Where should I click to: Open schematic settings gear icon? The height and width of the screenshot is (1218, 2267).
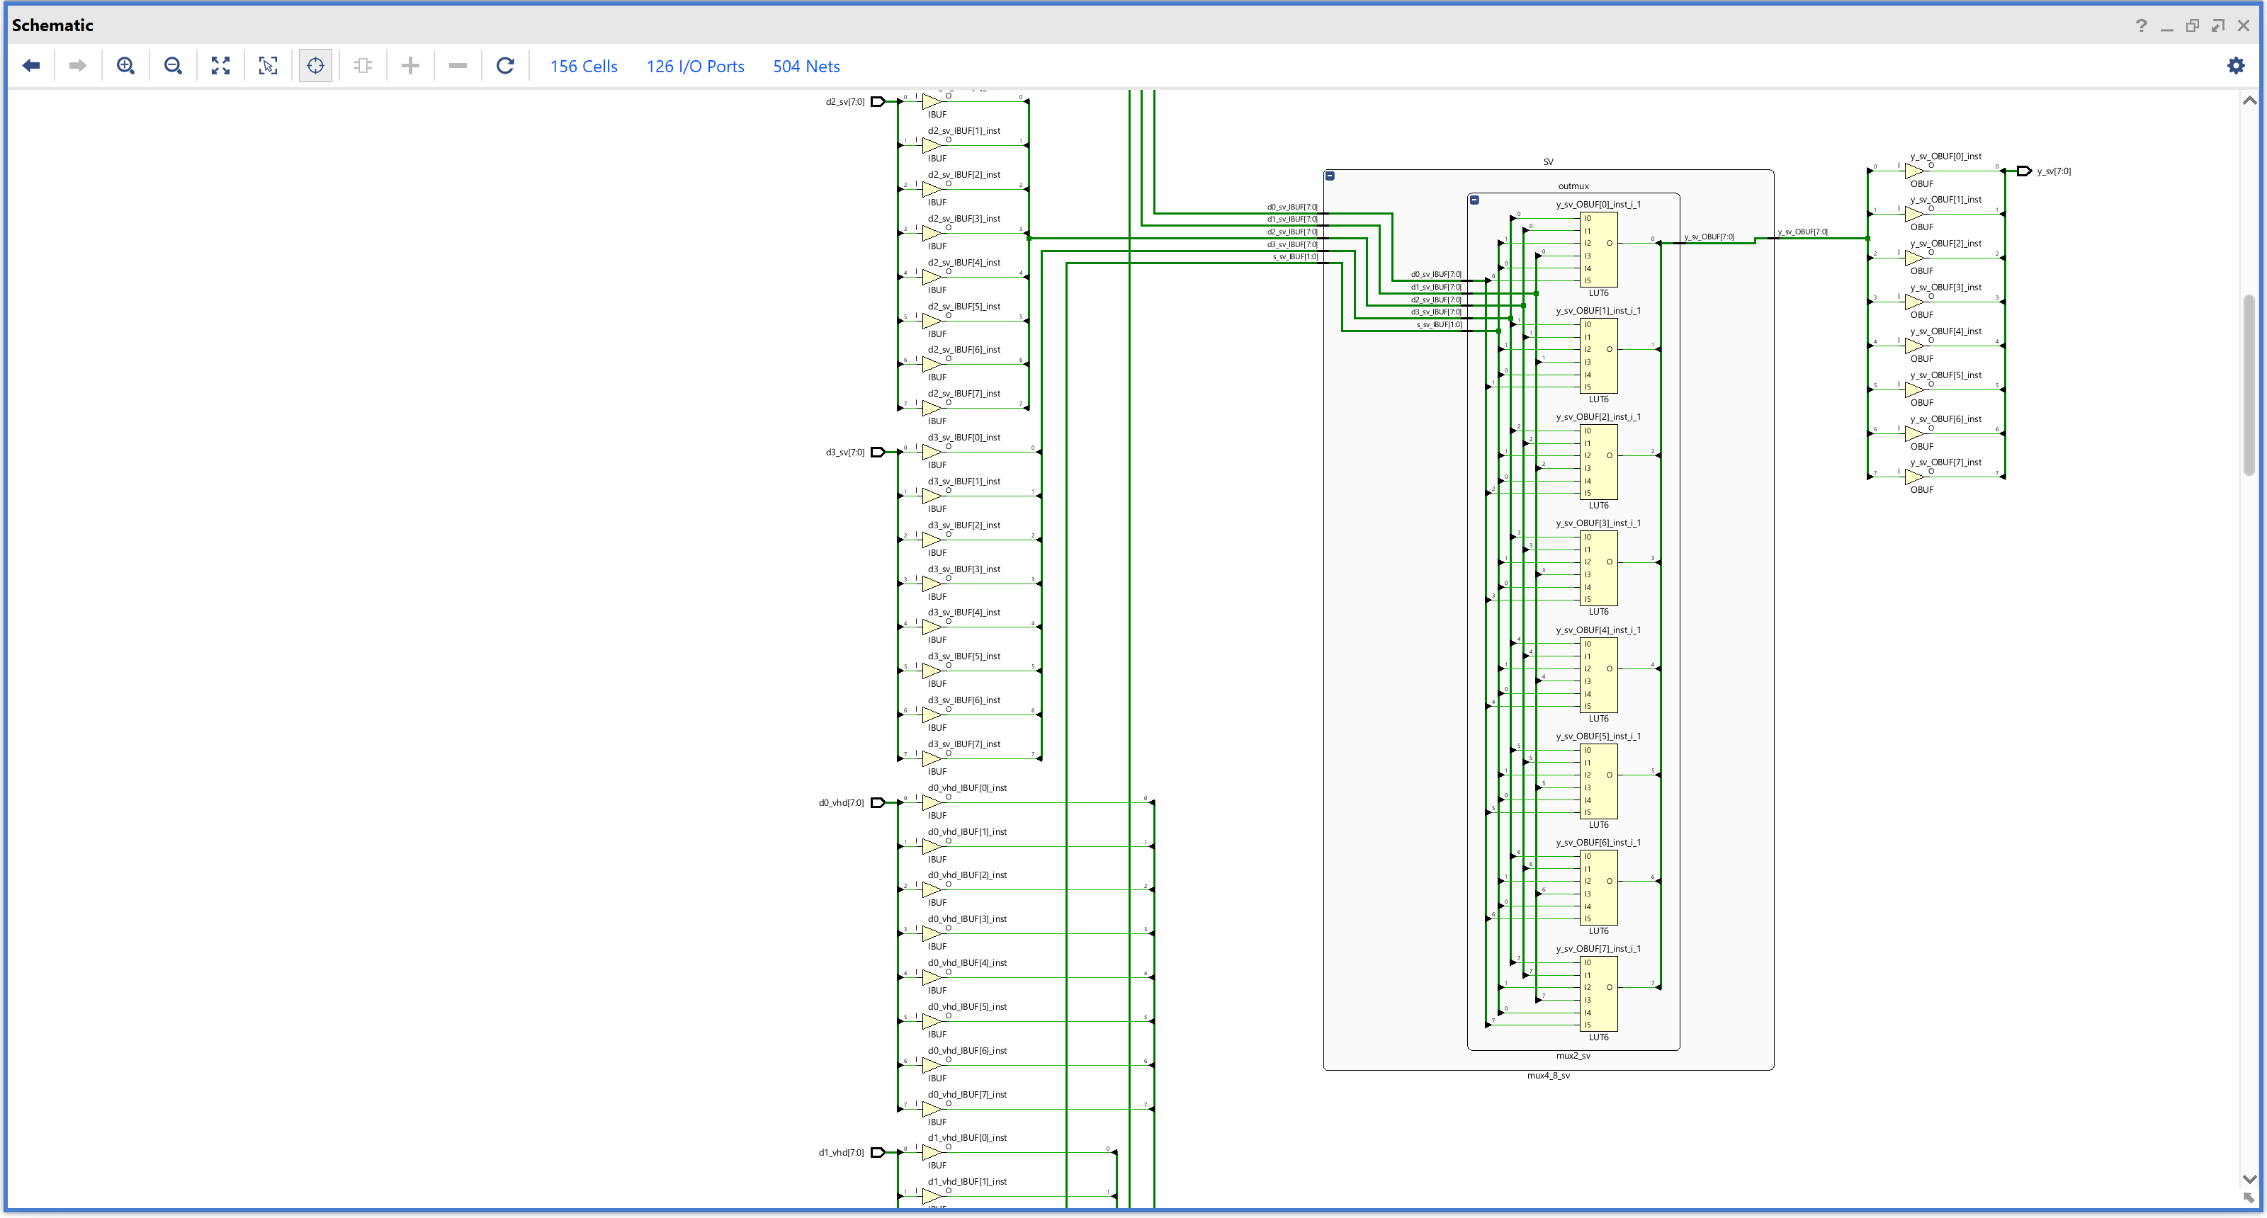tap(2235, 66)
